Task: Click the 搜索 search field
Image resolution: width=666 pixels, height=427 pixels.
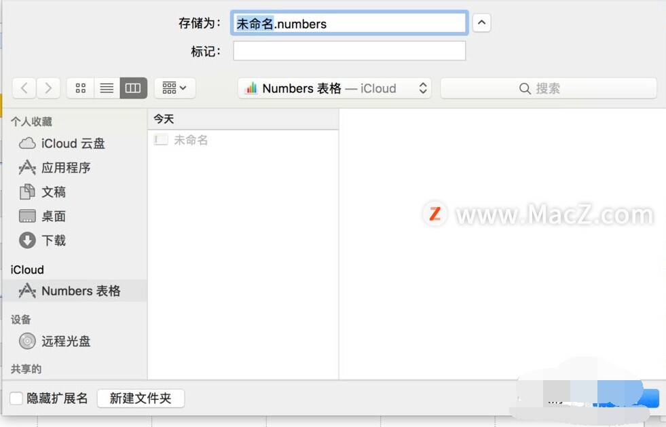Action: [x=549, y=88]
